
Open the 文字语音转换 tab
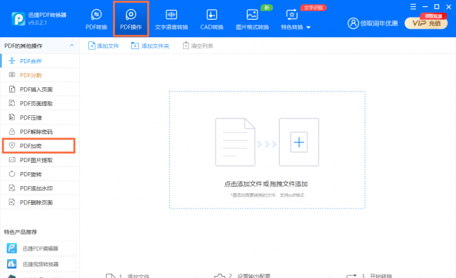[171, 19]
